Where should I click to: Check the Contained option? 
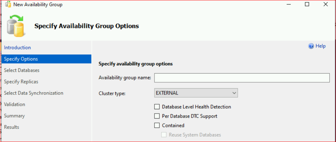coord(157,126)
